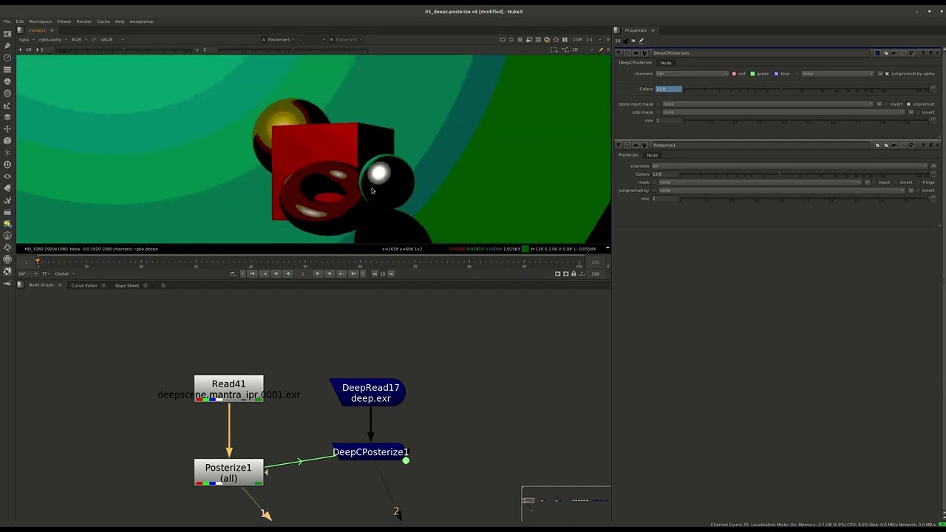
Task: Enable inject checkbox in Posterize1
Action: point(874,182)
